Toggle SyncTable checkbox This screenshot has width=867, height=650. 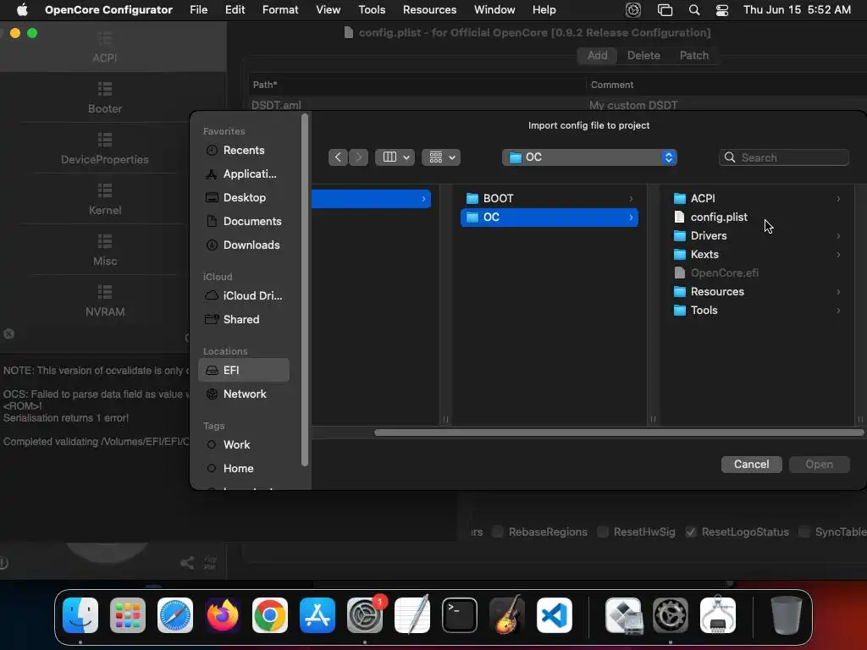click(x=804, y=532)
